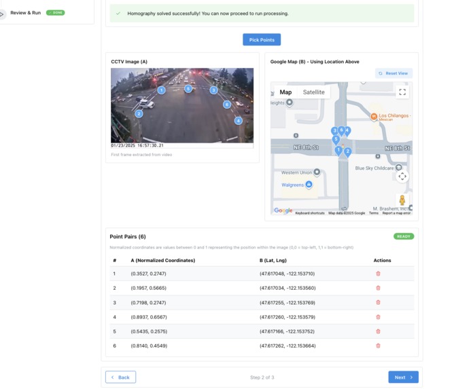Image resolution: width=471 pixels, height=389 pixels.
Task: Open the Review & Run step icon
Action: click(x=2, y=14)
